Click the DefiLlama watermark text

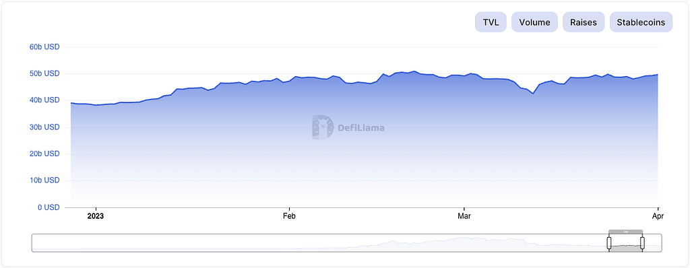pyautogui.click(x=361, y=128)
